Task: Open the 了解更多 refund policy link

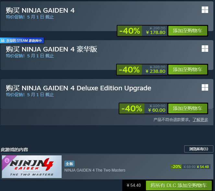Action: (x=200, y=120)
